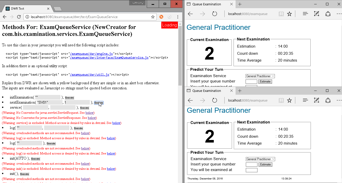Go back in the Chrome DWR Test window

(x=5, y=17)
